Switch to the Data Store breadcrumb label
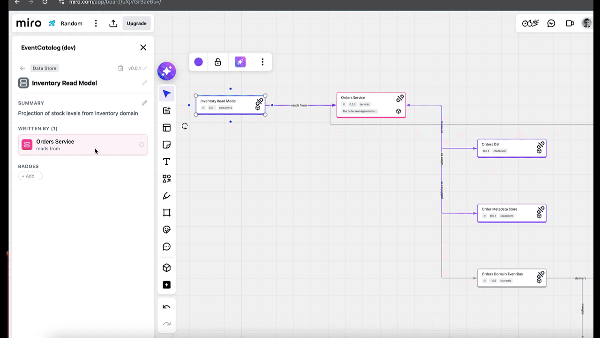 [44, 68]
